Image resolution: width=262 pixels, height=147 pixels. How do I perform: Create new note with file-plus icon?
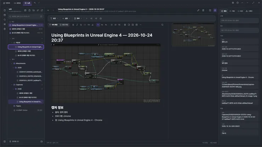click(x=29, y=10)
